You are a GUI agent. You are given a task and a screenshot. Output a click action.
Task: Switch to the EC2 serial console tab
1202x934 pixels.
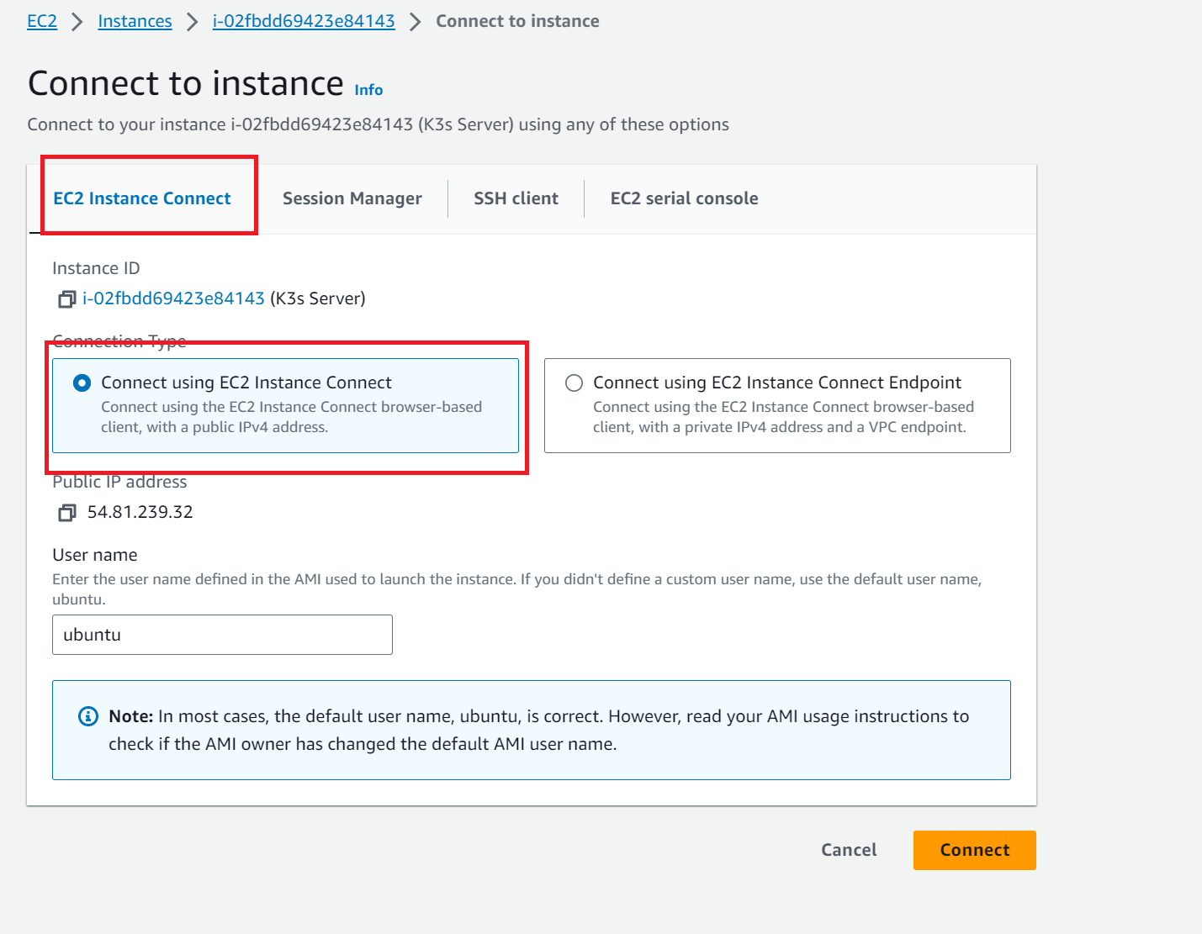click(685, 198)
